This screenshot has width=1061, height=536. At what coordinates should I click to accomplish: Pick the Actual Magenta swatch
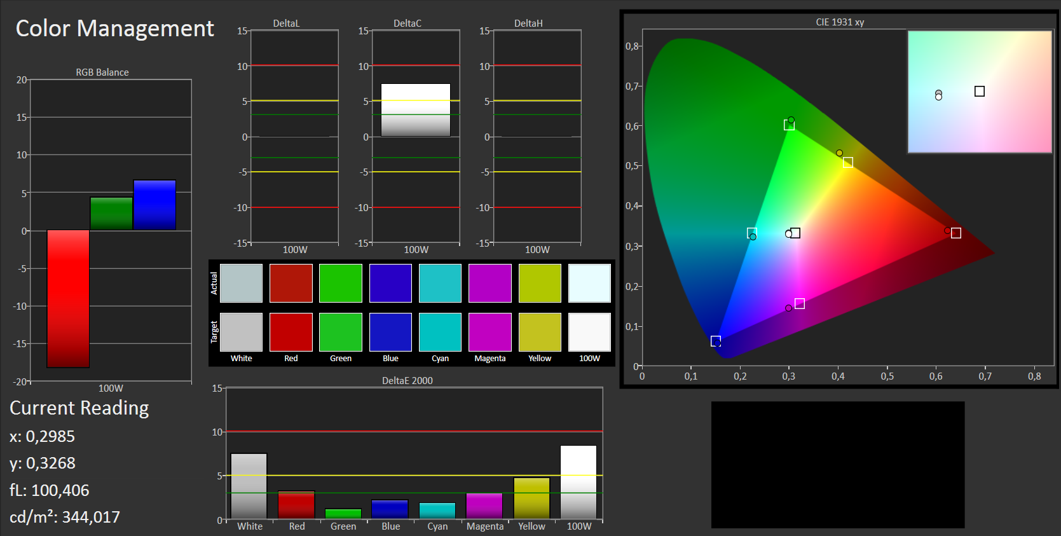490,283
